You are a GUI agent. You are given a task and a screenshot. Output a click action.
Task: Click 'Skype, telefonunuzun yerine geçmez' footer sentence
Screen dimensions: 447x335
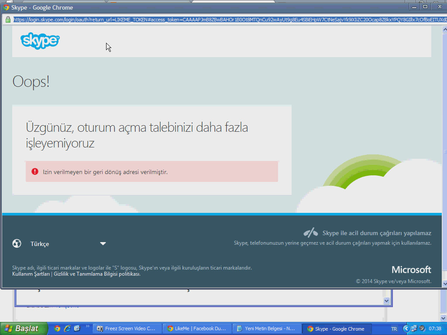point(332,243)
